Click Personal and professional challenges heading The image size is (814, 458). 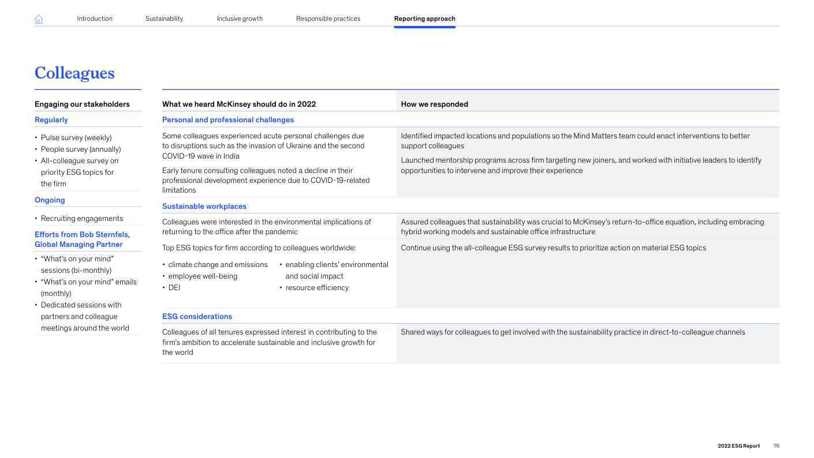[228, 120]
